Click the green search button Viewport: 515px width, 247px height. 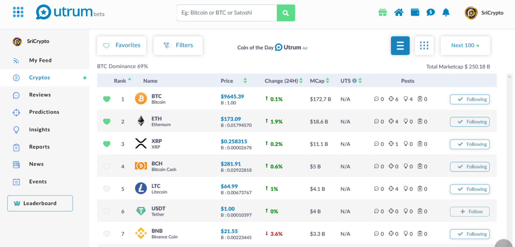coord(286,13)
